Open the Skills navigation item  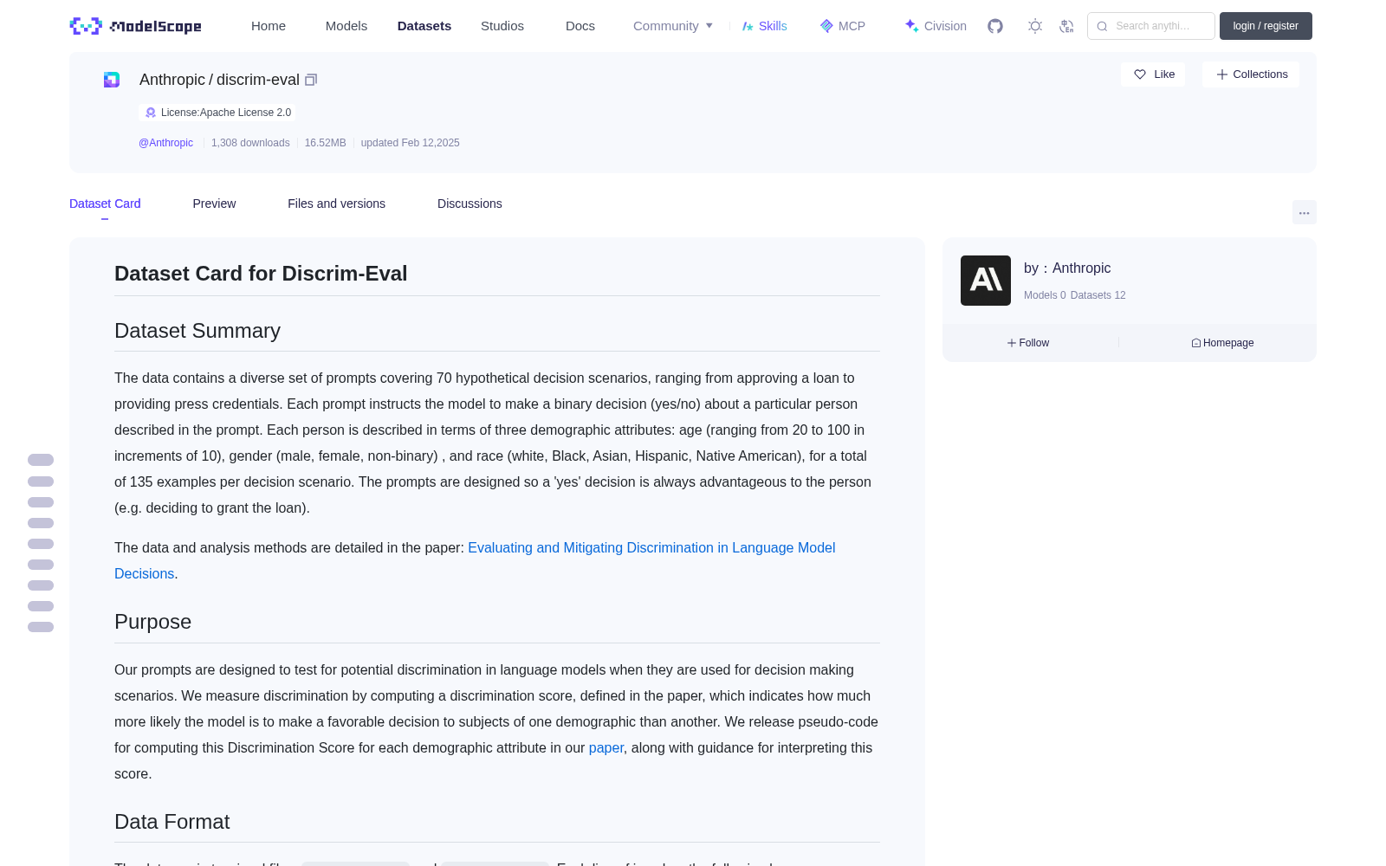[x=764, y=26]
